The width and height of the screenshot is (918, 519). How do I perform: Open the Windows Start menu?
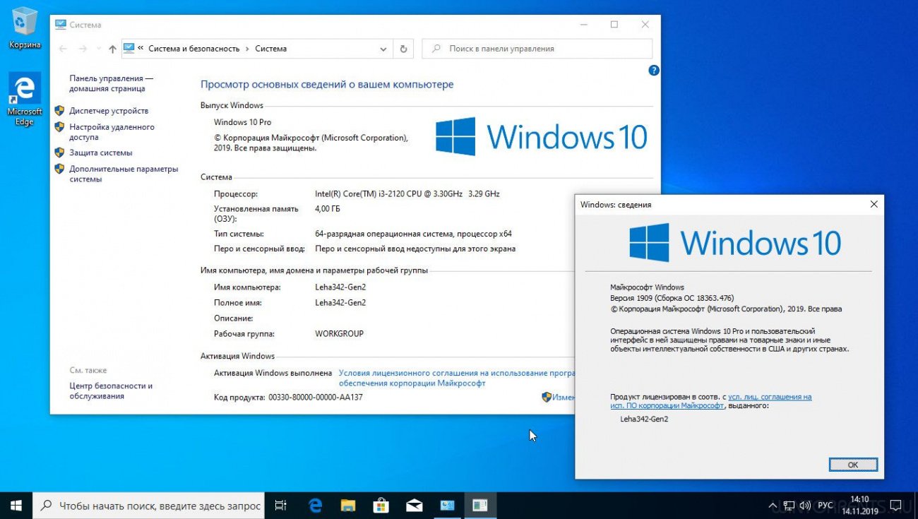(x=16, y=506)
